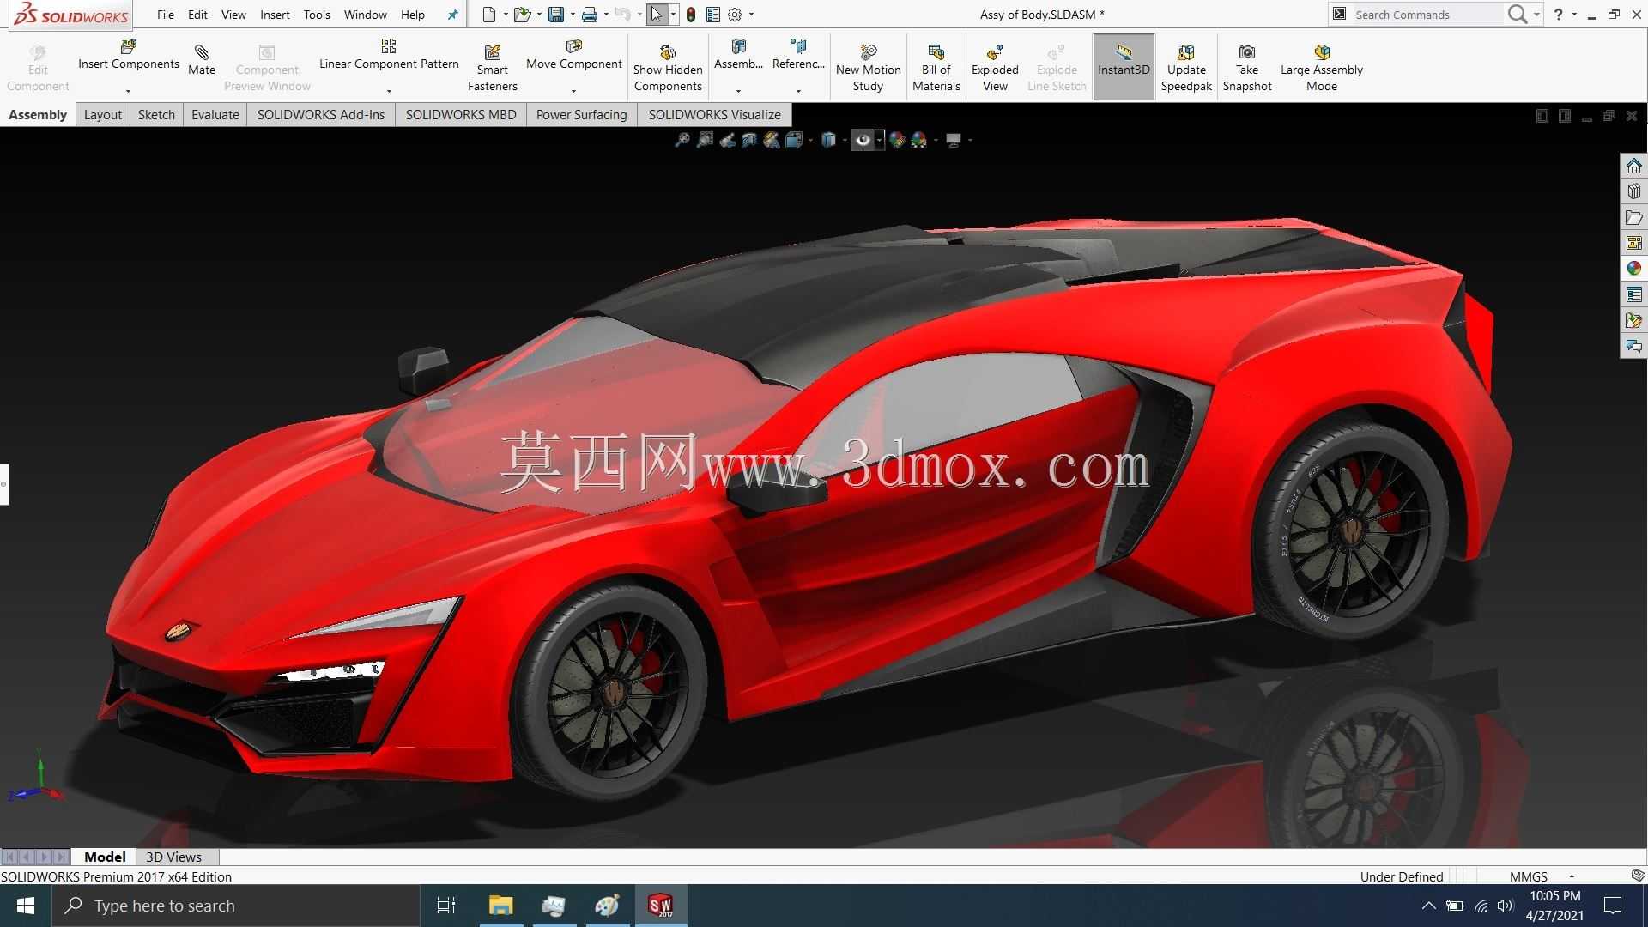
Task: Toggle Hide/Show Items eye icon
Action: pos(863,140)
